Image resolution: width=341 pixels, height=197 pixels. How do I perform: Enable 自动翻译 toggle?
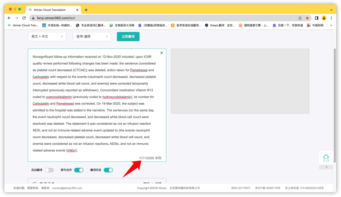49,170
